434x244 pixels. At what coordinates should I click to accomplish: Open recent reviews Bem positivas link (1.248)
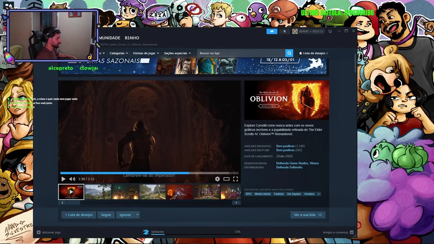point(285,146)
